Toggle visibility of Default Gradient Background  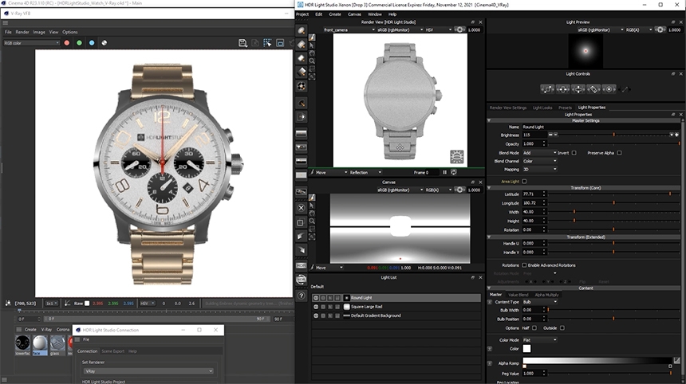(316, 315)
